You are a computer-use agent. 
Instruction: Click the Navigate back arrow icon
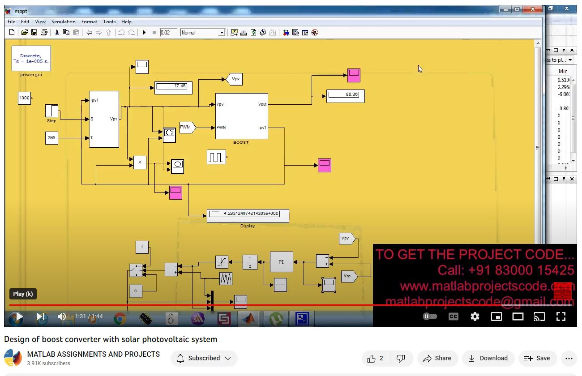(x=89, y=33)
